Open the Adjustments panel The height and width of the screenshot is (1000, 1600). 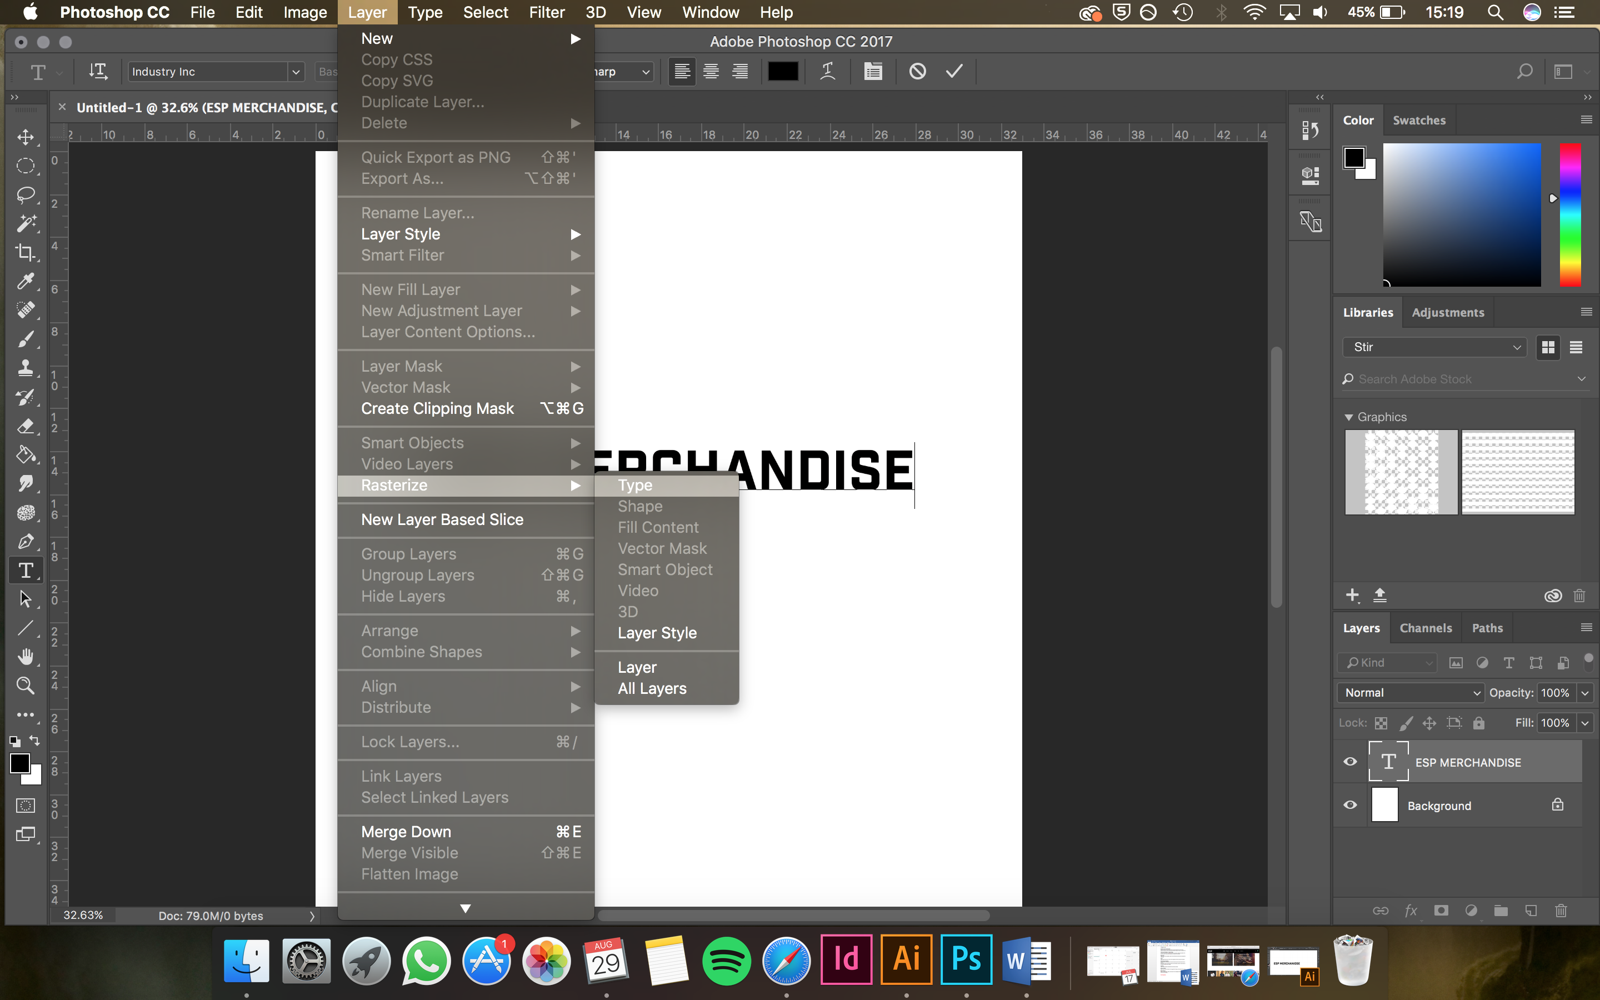pyautogui.click(x=1448, y=312)
